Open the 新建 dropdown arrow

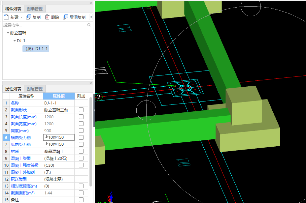(x=22, y=17)
